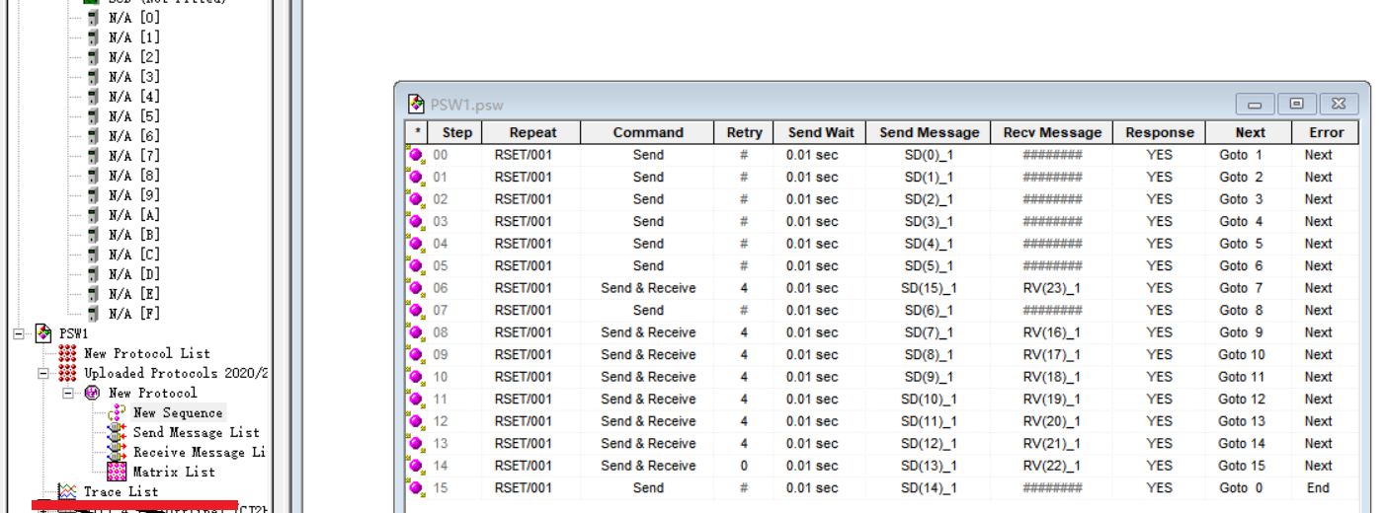1386x513 pixels.
Task: Maximize the PSW1.psw child window
Action: tap(1296, 104)
